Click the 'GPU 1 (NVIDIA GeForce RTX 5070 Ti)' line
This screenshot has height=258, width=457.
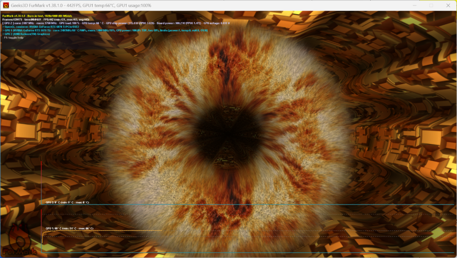click(105, 30)
